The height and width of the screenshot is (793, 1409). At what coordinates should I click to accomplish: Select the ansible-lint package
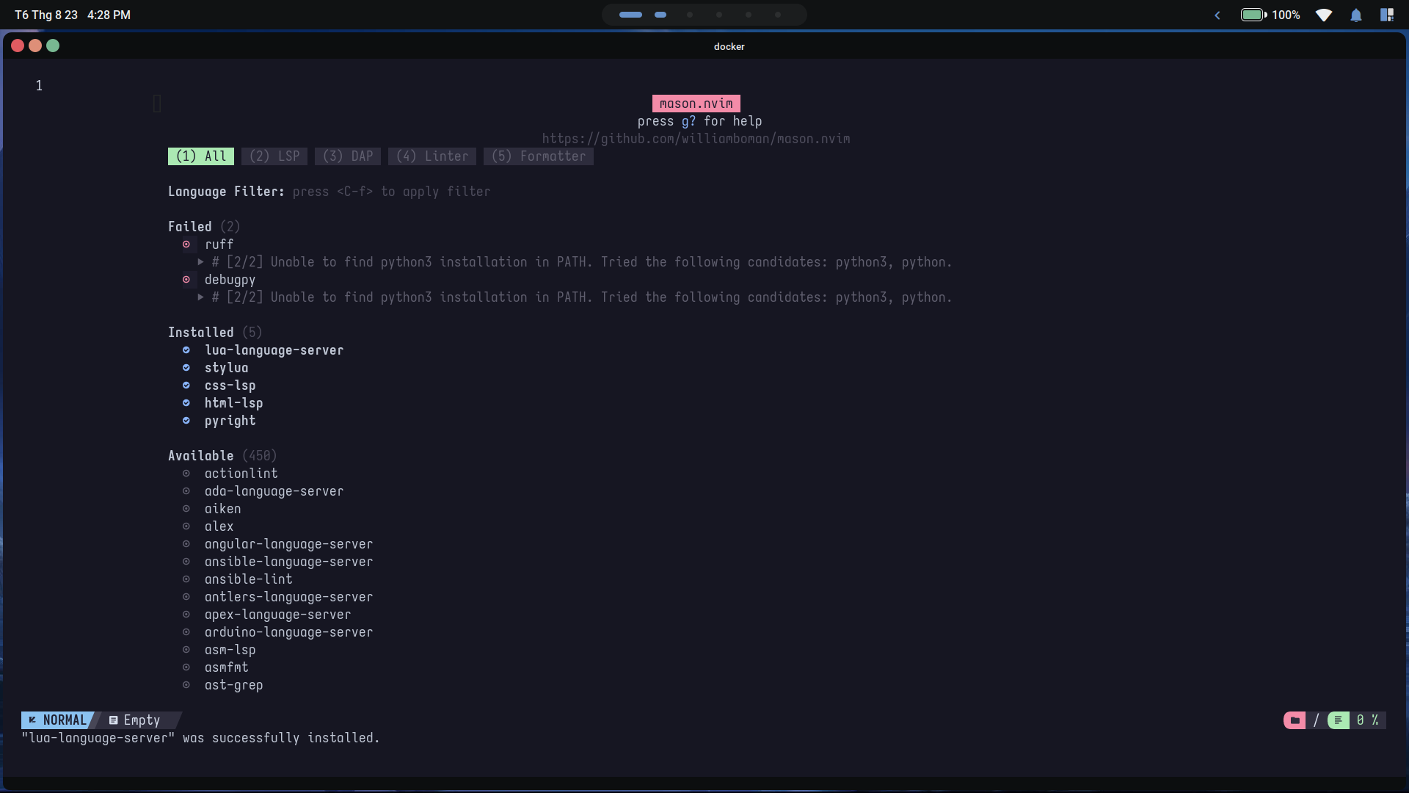click(x=248, y=579)
